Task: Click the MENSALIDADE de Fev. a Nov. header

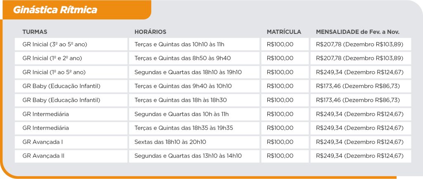Action: [358, 32]
